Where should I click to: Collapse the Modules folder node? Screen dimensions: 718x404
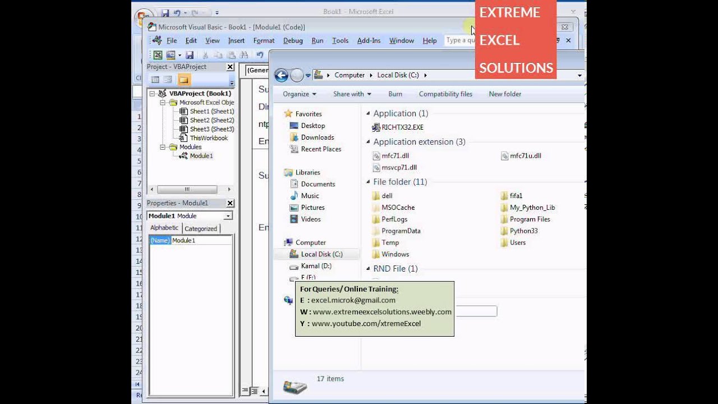(x=163, y=147)
